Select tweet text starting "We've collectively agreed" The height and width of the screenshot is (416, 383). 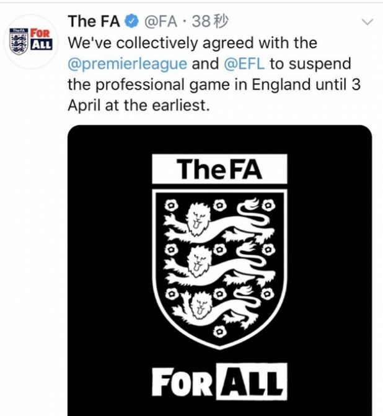tap(214, 75)
